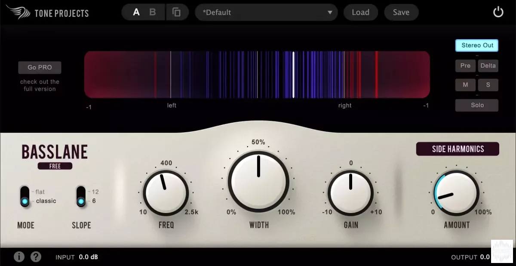
Task: Select the 'flat' mode label
Action: coord(40,192)
